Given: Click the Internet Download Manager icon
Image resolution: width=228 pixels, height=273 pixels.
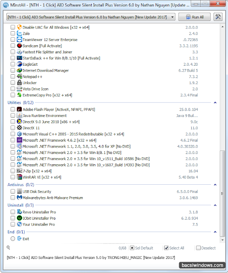Looking at the screenshot, I should (x=19, y=70).
